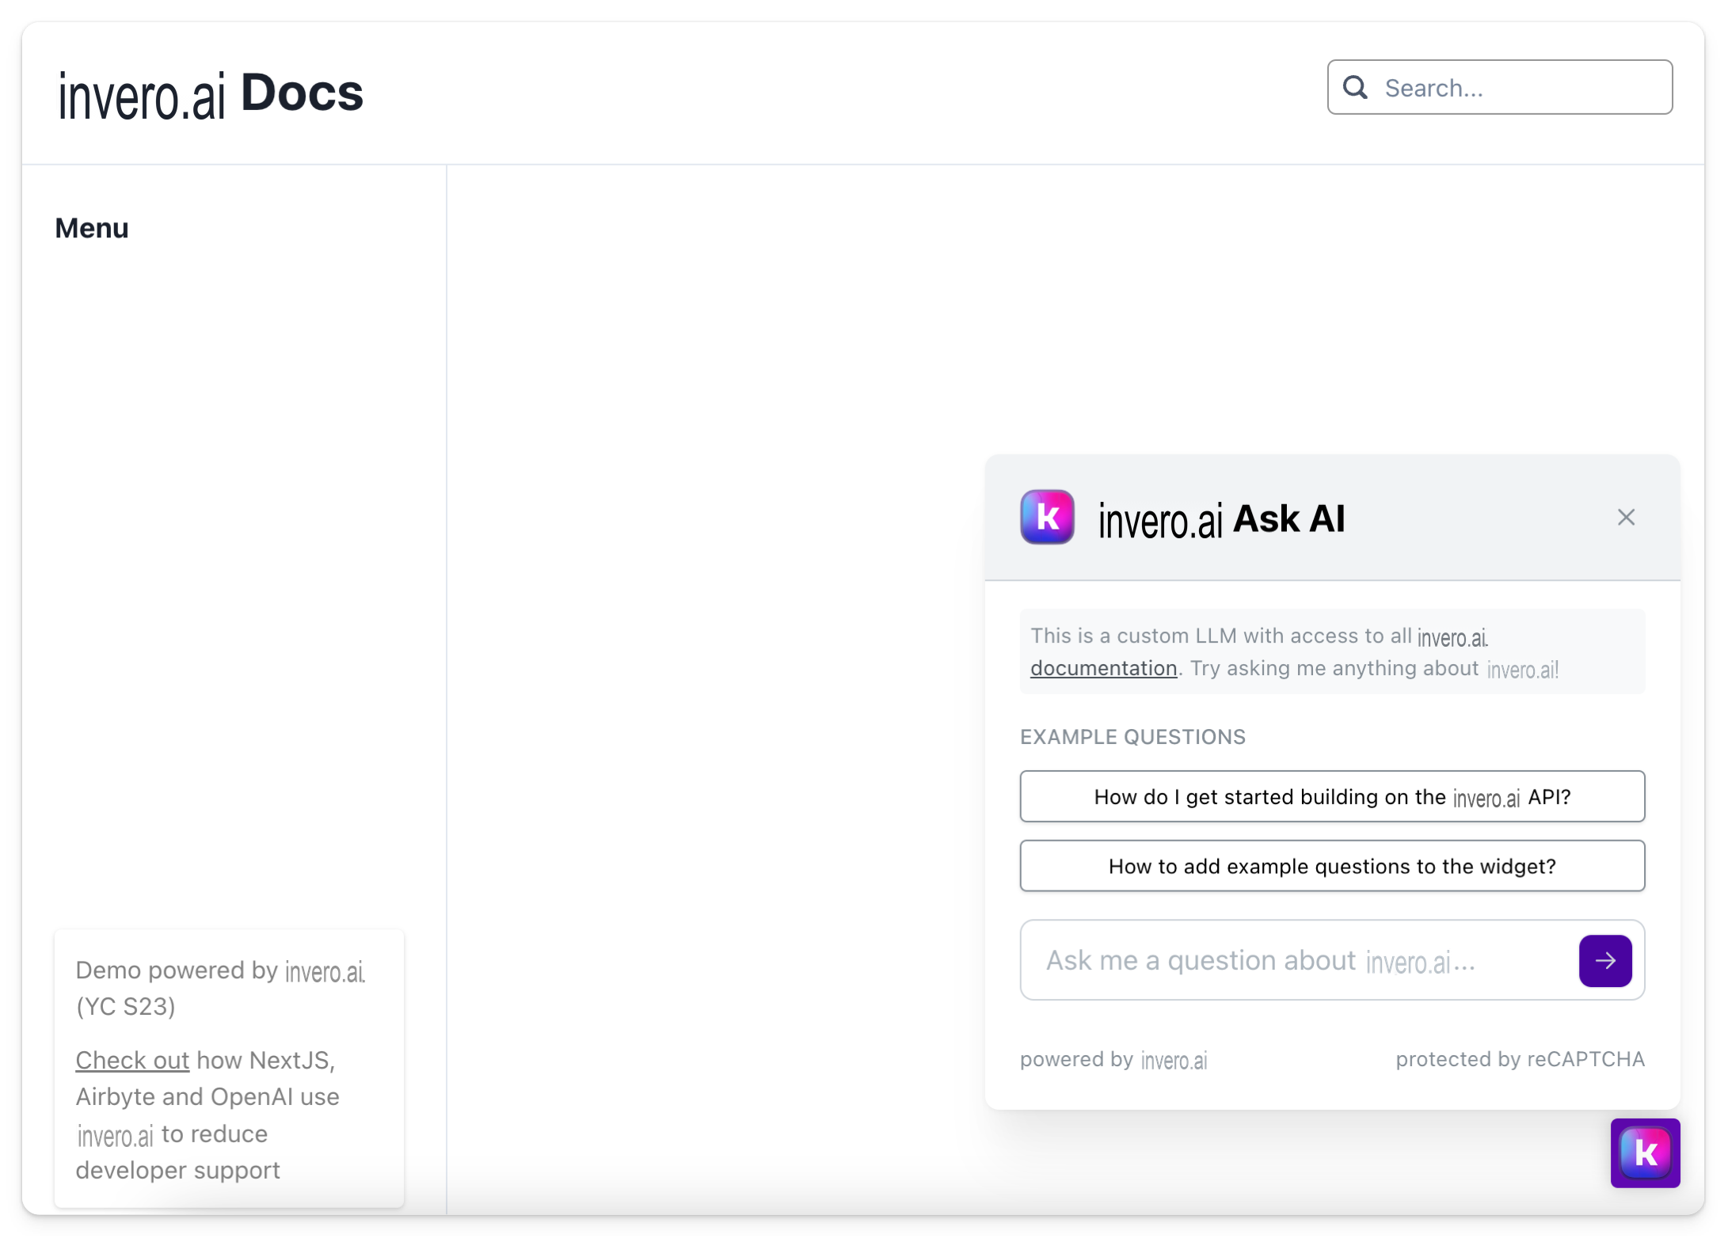Click the k logo in Ask AI header
Image resolution: width=1728 pixels, height=1238 pixels.
pyautogui.click(x=1047, y=517)
